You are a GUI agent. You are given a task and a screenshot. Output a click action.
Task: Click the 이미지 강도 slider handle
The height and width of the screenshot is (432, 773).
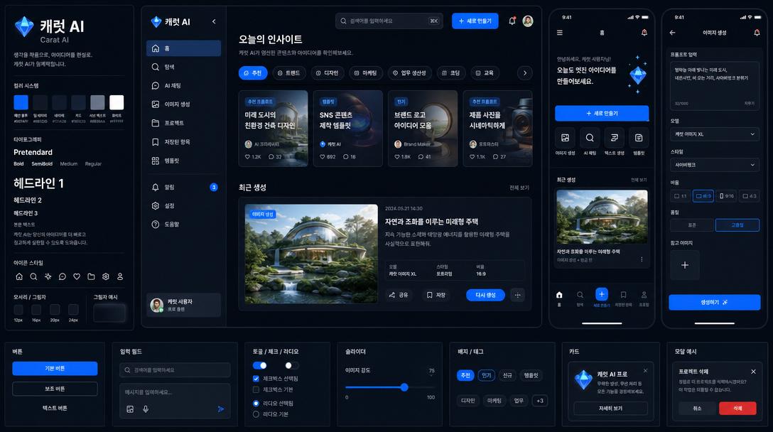[404, 388]
